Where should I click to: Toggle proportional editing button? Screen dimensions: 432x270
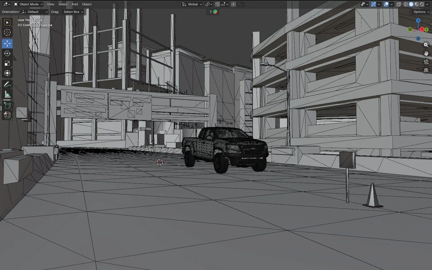click(233, 4)
